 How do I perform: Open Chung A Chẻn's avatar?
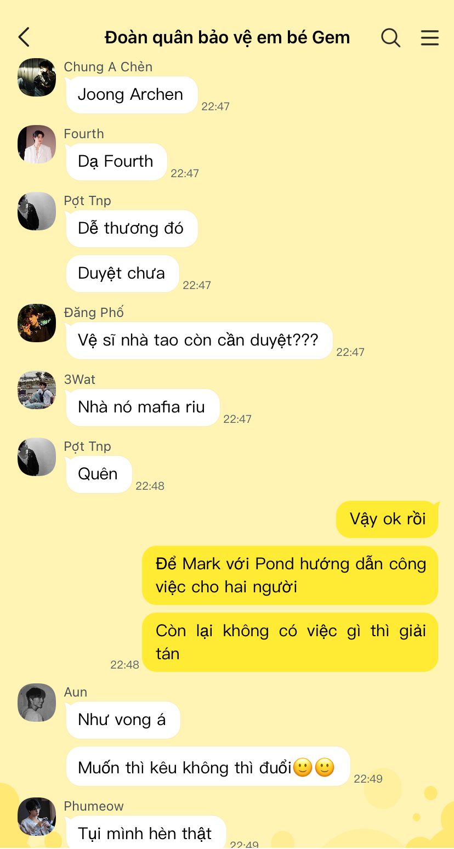pyautogui.click(x=37, y=77)
